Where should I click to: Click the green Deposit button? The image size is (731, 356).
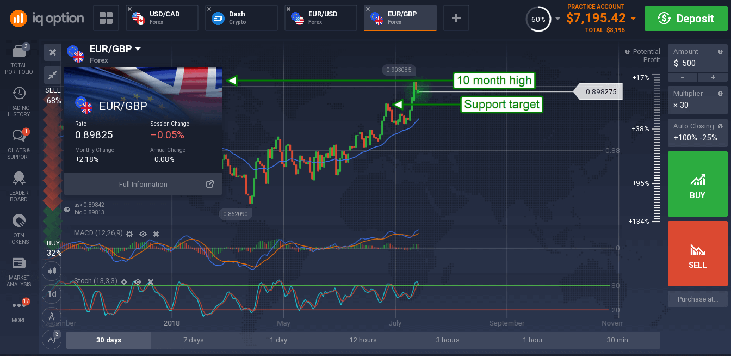click(685, 19)
